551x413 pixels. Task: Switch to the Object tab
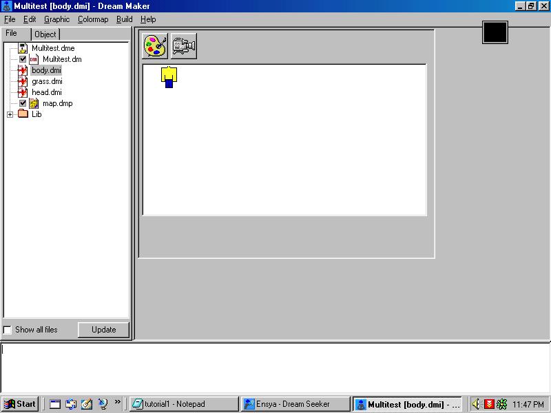(x=45, y=34)
